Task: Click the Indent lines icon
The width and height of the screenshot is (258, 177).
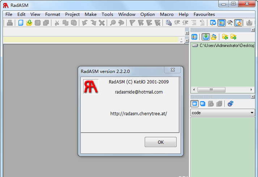Action: [177, 23]
